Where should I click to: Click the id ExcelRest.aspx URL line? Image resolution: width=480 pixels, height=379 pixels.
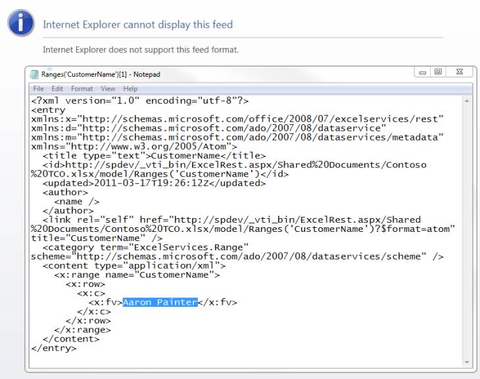(x=235, y=165)
